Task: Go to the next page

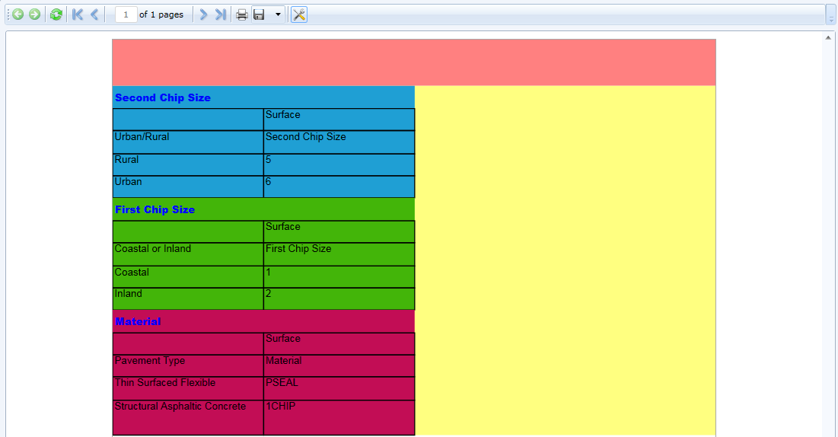Action: [x=204, y=14]
